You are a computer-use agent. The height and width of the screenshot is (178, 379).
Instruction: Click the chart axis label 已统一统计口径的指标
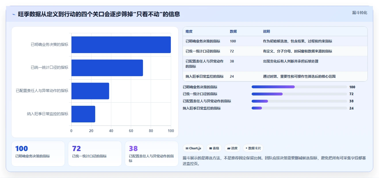(49, 68)
